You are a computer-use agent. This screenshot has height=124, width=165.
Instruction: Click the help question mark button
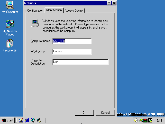click(x=109, y=3)
